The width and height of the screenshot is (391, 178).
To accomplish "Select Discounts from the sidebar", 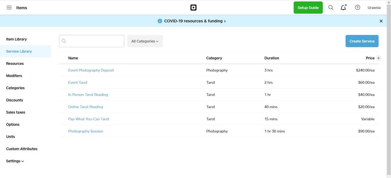I will pos(14,100).
